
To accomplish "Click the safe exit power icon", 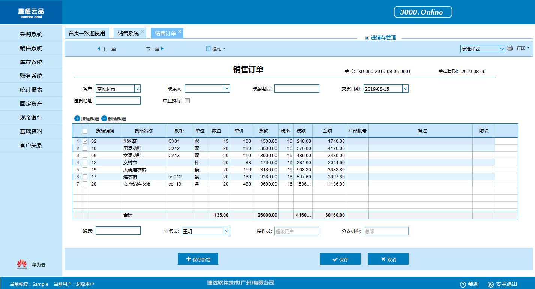I will [490, 284].
